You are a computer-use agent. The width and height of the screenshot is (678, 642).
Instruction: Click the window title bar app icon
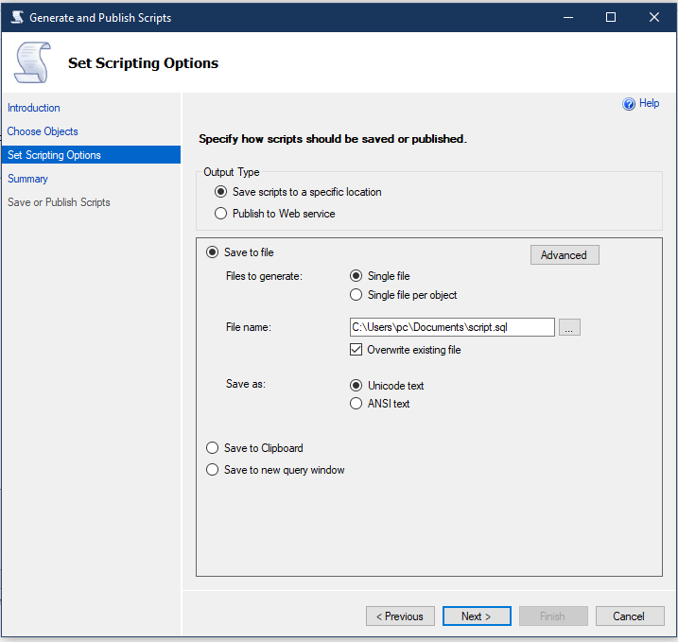[x=16, y=17]
